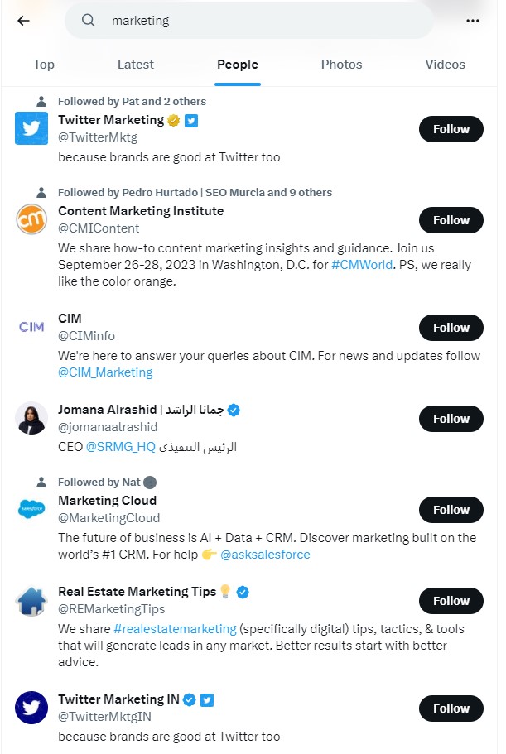The image size is (506, 754).
Task: Click the gold verified badge beside Twitter Marketing
Action: (x=172, y=119)
